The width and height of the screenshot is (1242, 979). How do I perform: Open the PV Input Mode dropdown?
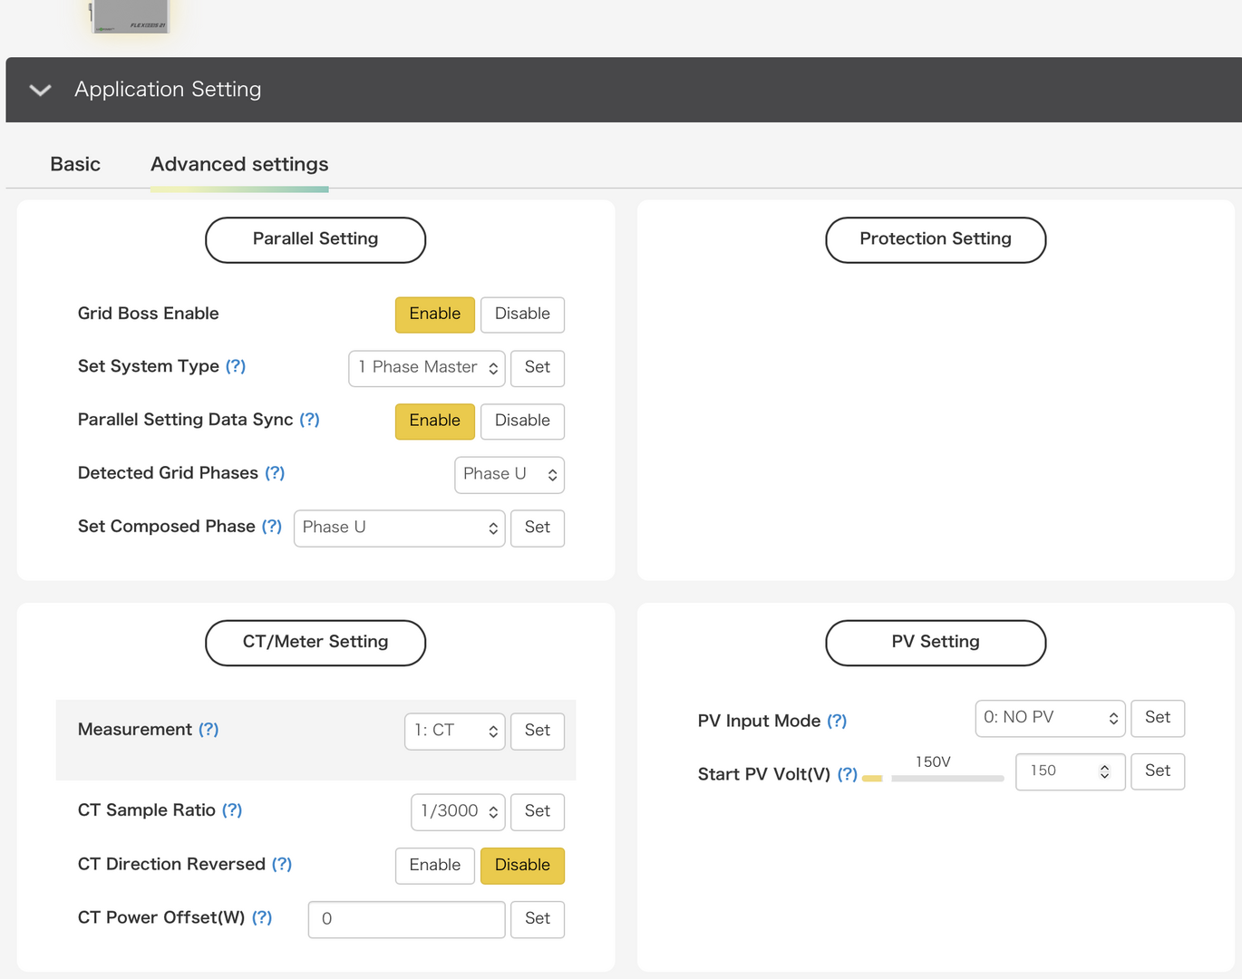[x=1050, y=718]
